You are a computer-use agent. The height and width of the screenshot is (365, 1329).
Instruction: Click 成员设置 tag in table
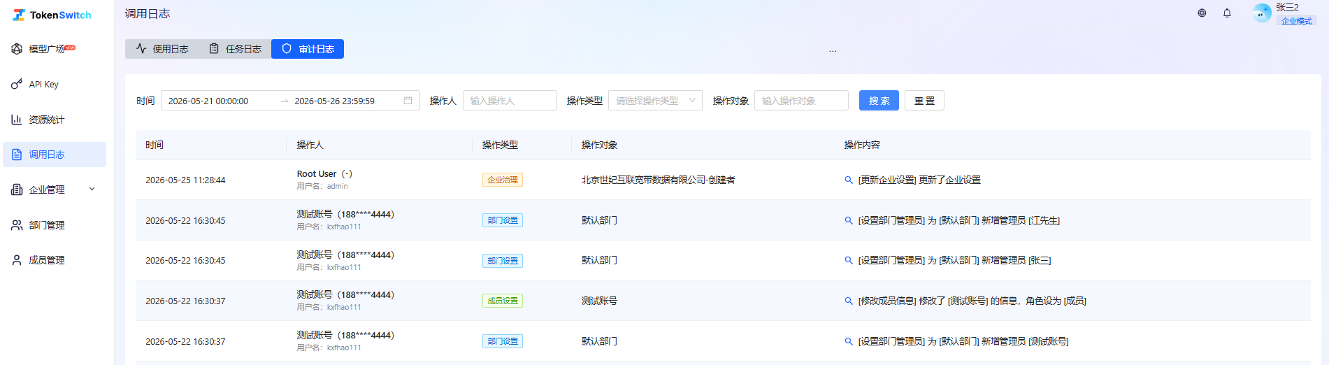(x=503, y=301)
